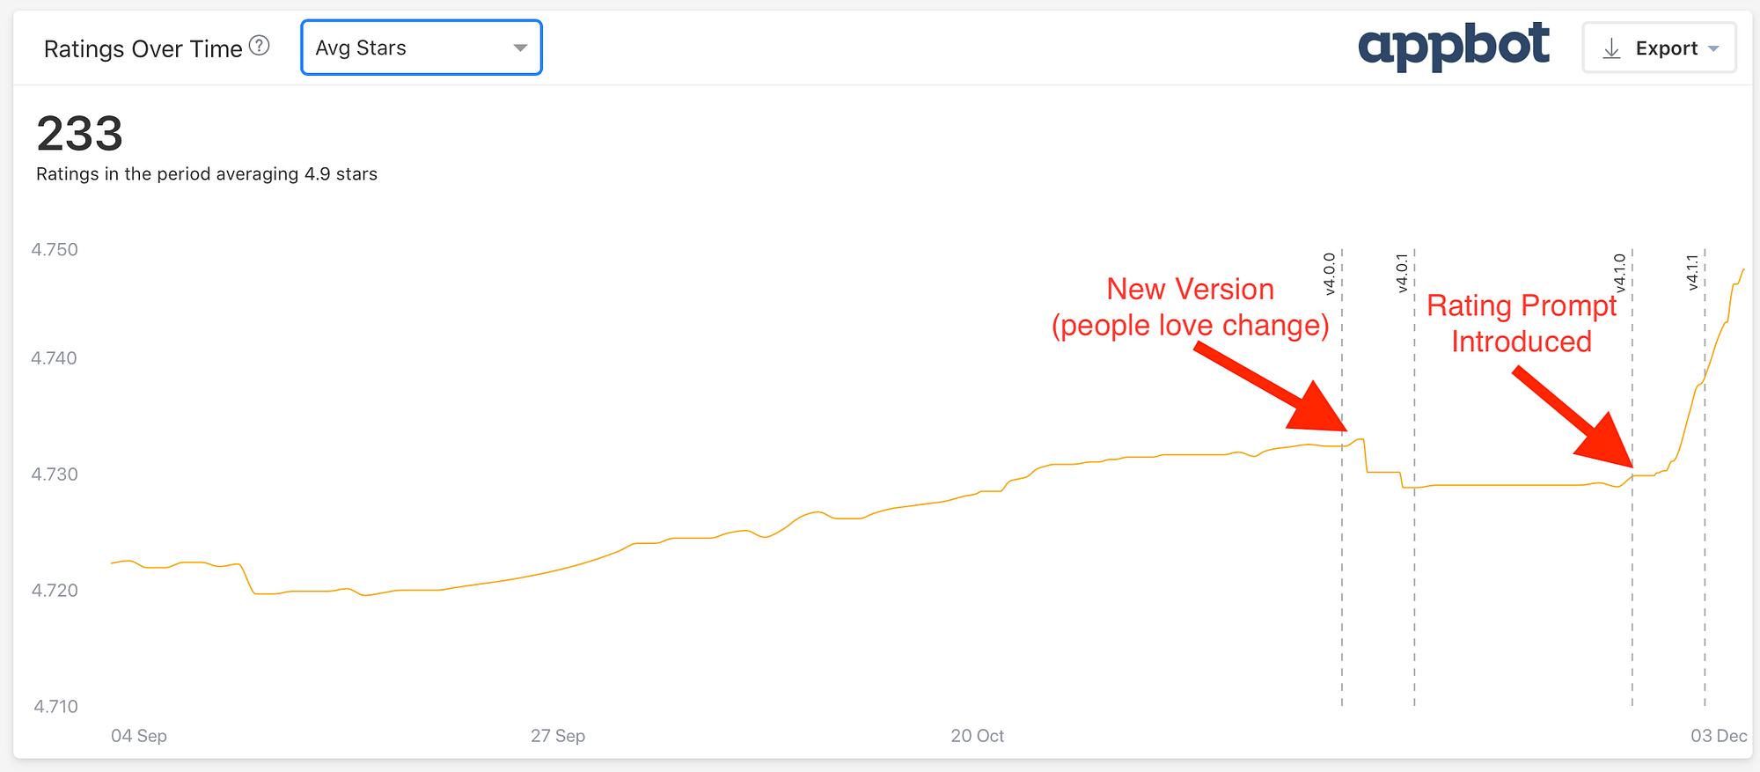Screen dimensions: 1760x772
Task: Click the appbot logo
Action: (1456, 45)
